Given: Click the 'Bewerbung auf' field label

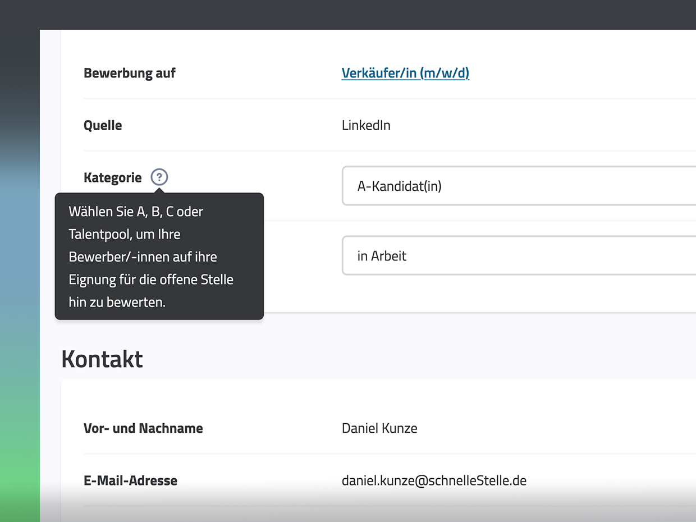Looking at the screenshot, I should pos(129,73).
